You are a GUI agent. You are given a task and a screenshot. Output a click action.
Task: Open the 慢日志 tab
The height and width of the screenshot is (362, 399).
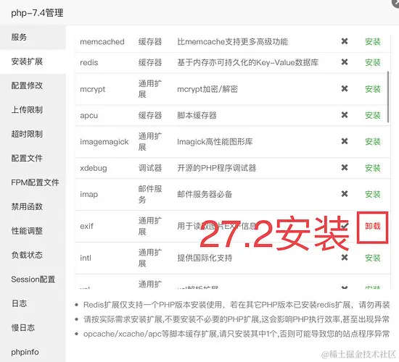click(33, 328)
